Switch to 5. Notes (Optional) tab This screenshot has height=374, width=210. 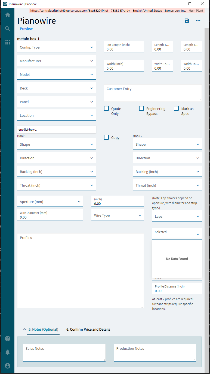(44, 329)
